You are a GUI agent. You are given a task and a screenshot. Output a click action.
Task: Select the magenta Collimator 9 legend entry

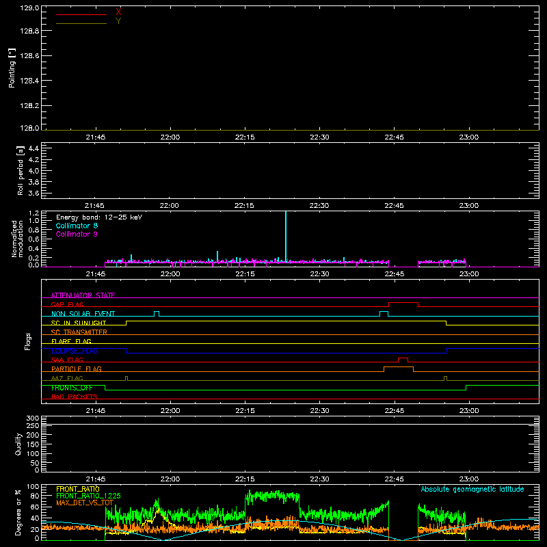(x=77, y=234)
